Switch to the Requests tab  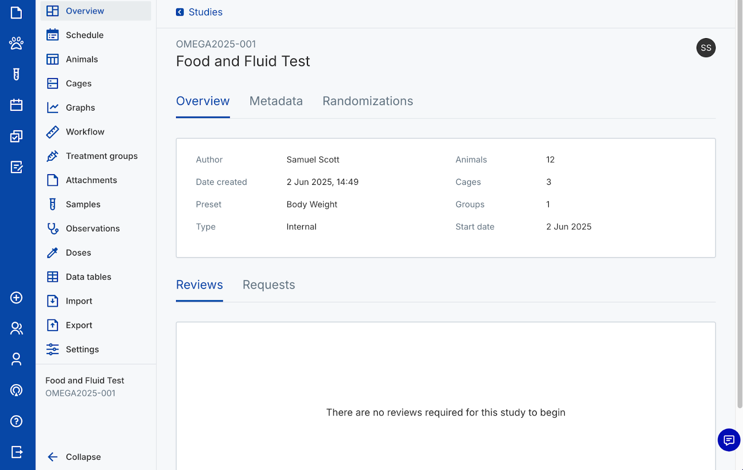(268, 285)
